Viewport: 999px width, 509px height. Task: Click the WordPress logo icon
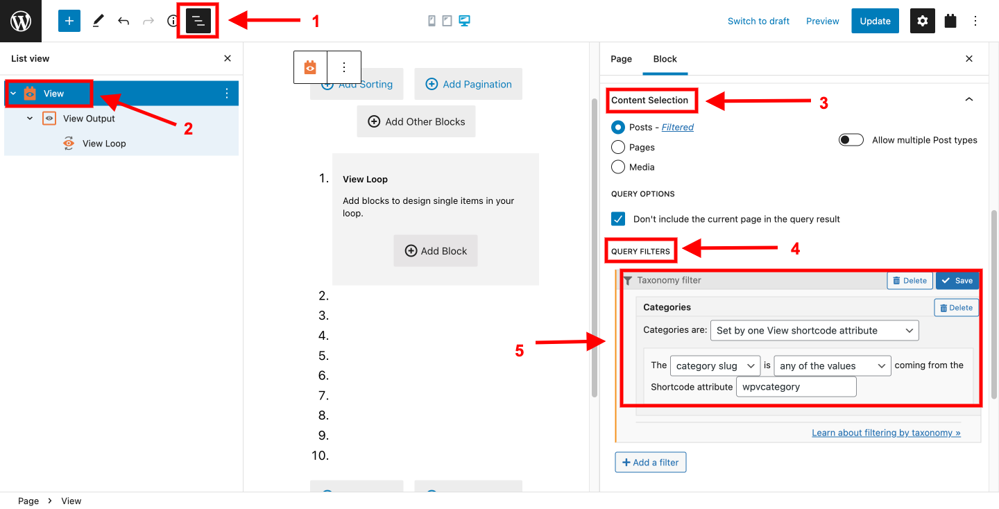21,21
